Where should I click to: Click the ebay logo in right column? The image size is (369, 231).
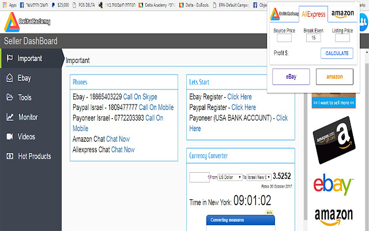point(333,185)
